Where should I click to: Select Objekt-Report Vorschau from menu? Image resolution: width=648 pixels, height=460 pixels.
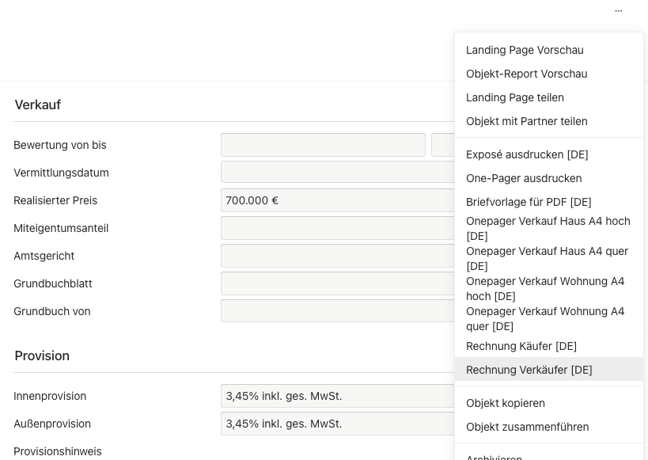pos(526,74)
